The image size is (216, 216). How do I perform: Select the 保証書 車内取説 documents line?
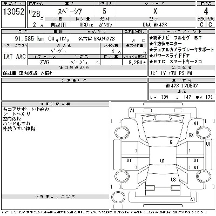tap(28, 73)
